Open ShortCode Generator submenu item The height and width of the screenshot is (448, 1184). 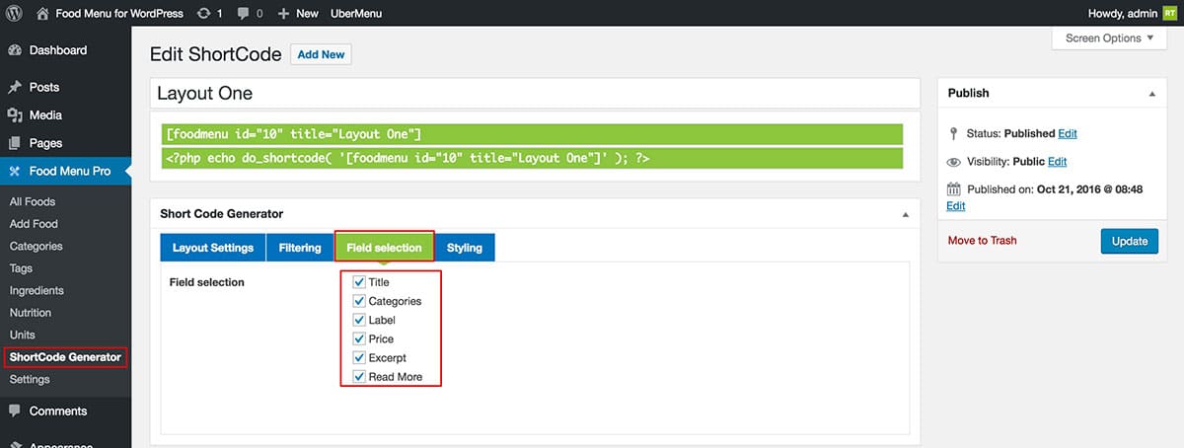65,357
